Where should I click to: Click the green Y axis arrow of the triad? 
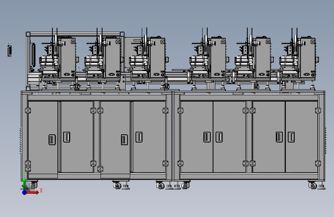click(x=24, y=184)
